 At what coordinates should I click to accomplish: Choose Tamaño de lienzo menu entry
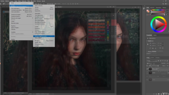21,16
